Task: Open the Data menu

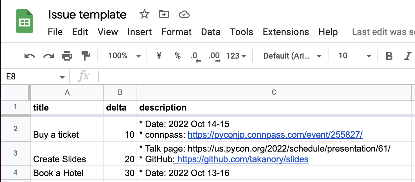Action: click(x=211, y=32)
